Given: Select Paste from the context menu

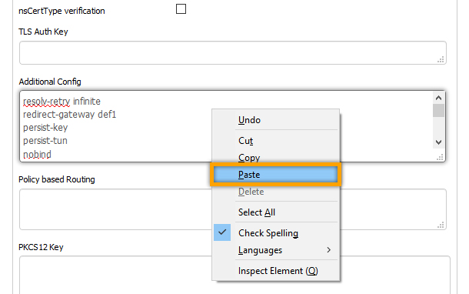Looking at the screenshot, I should (x=275, y=174).
